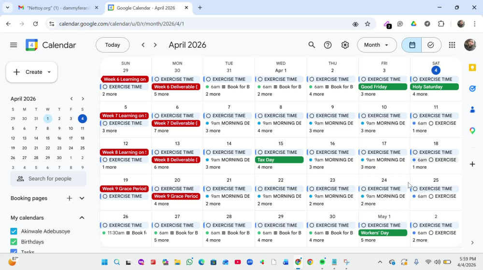Open the Tax Day event
Viewport: 483px width, 270px height.
point(279,160)
